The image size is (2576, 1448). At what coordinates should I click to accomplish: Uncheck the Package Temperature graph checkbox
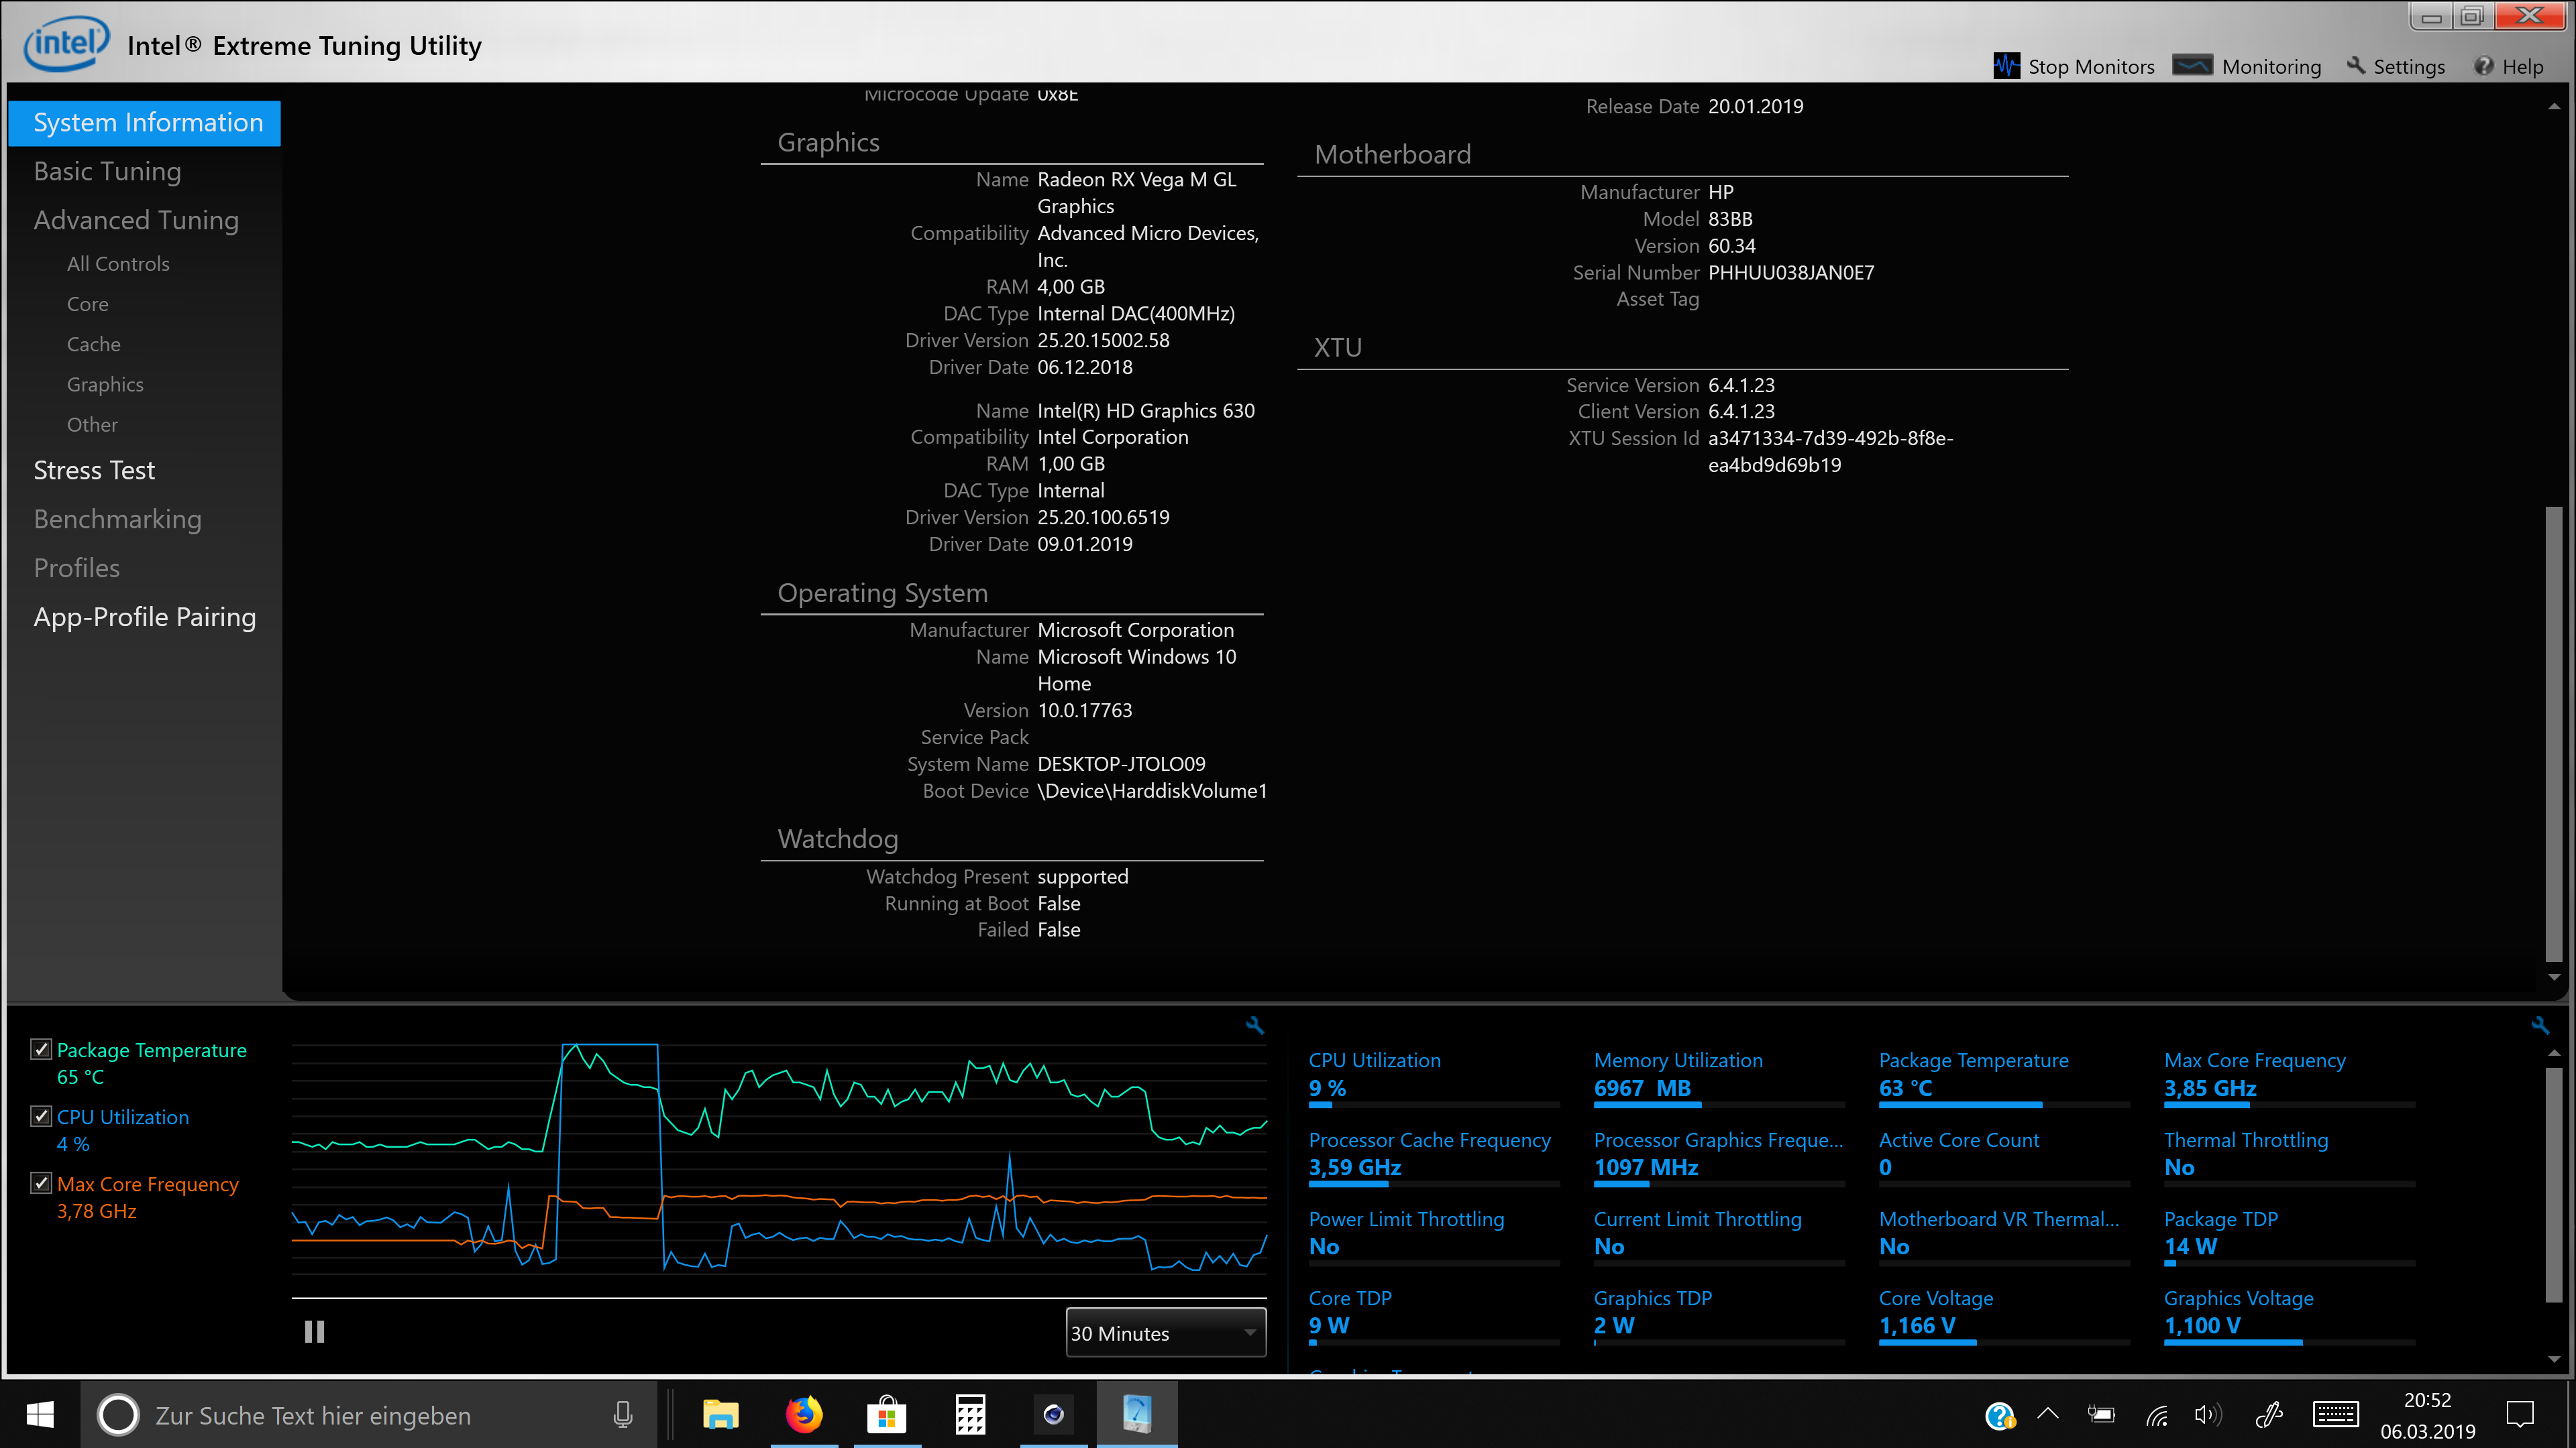pyautogui.click(x=41, y=1048)
